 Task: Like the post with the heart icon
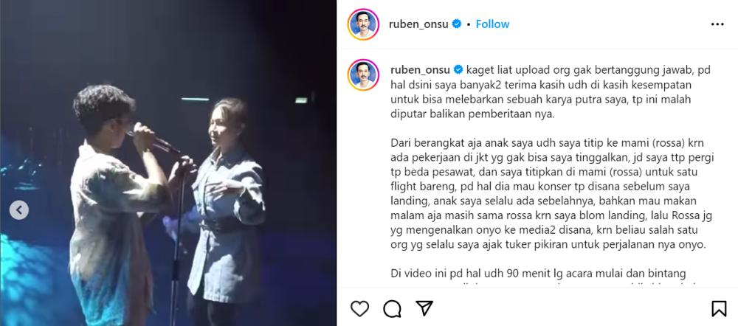point(359,308)
